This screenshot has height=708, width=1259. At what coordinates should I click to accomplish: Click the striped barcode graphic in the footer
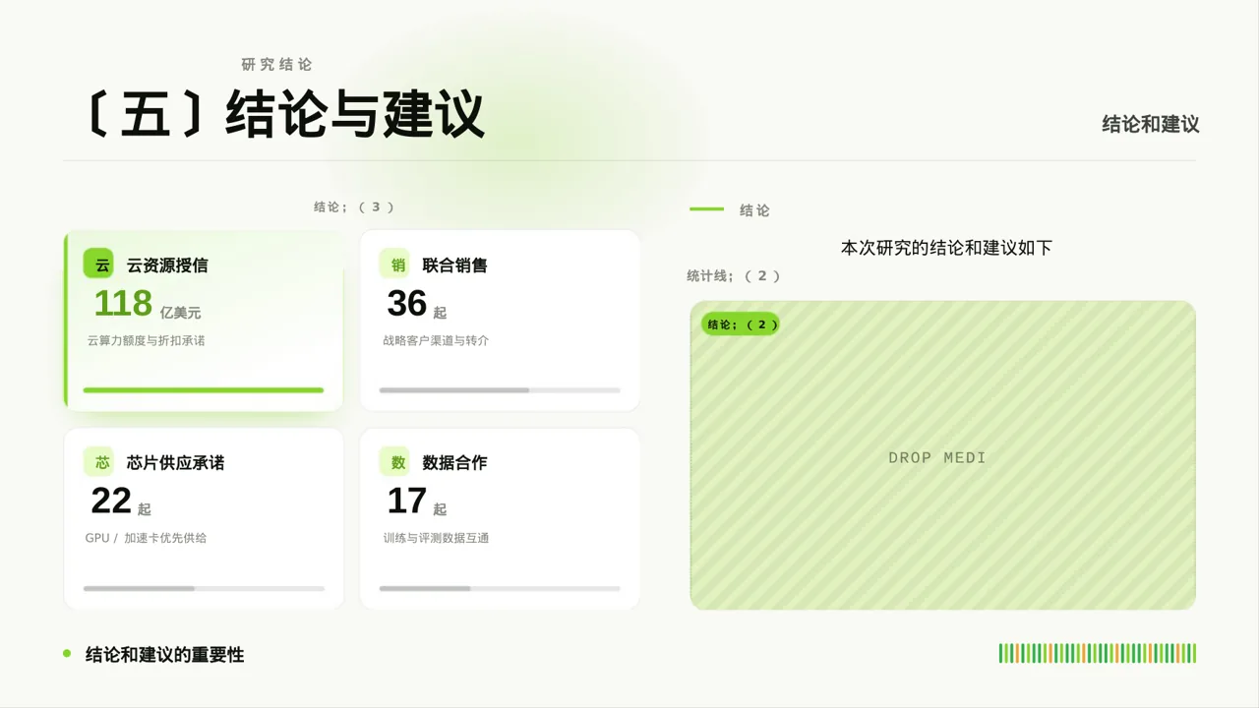point(1098,653)
